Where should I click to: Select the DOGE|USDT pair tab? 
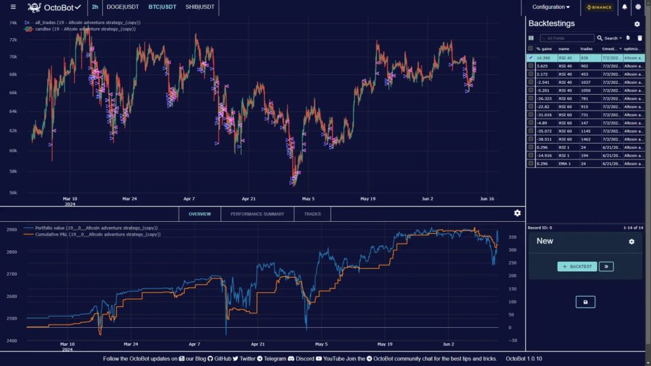click(x=122, y=7)
